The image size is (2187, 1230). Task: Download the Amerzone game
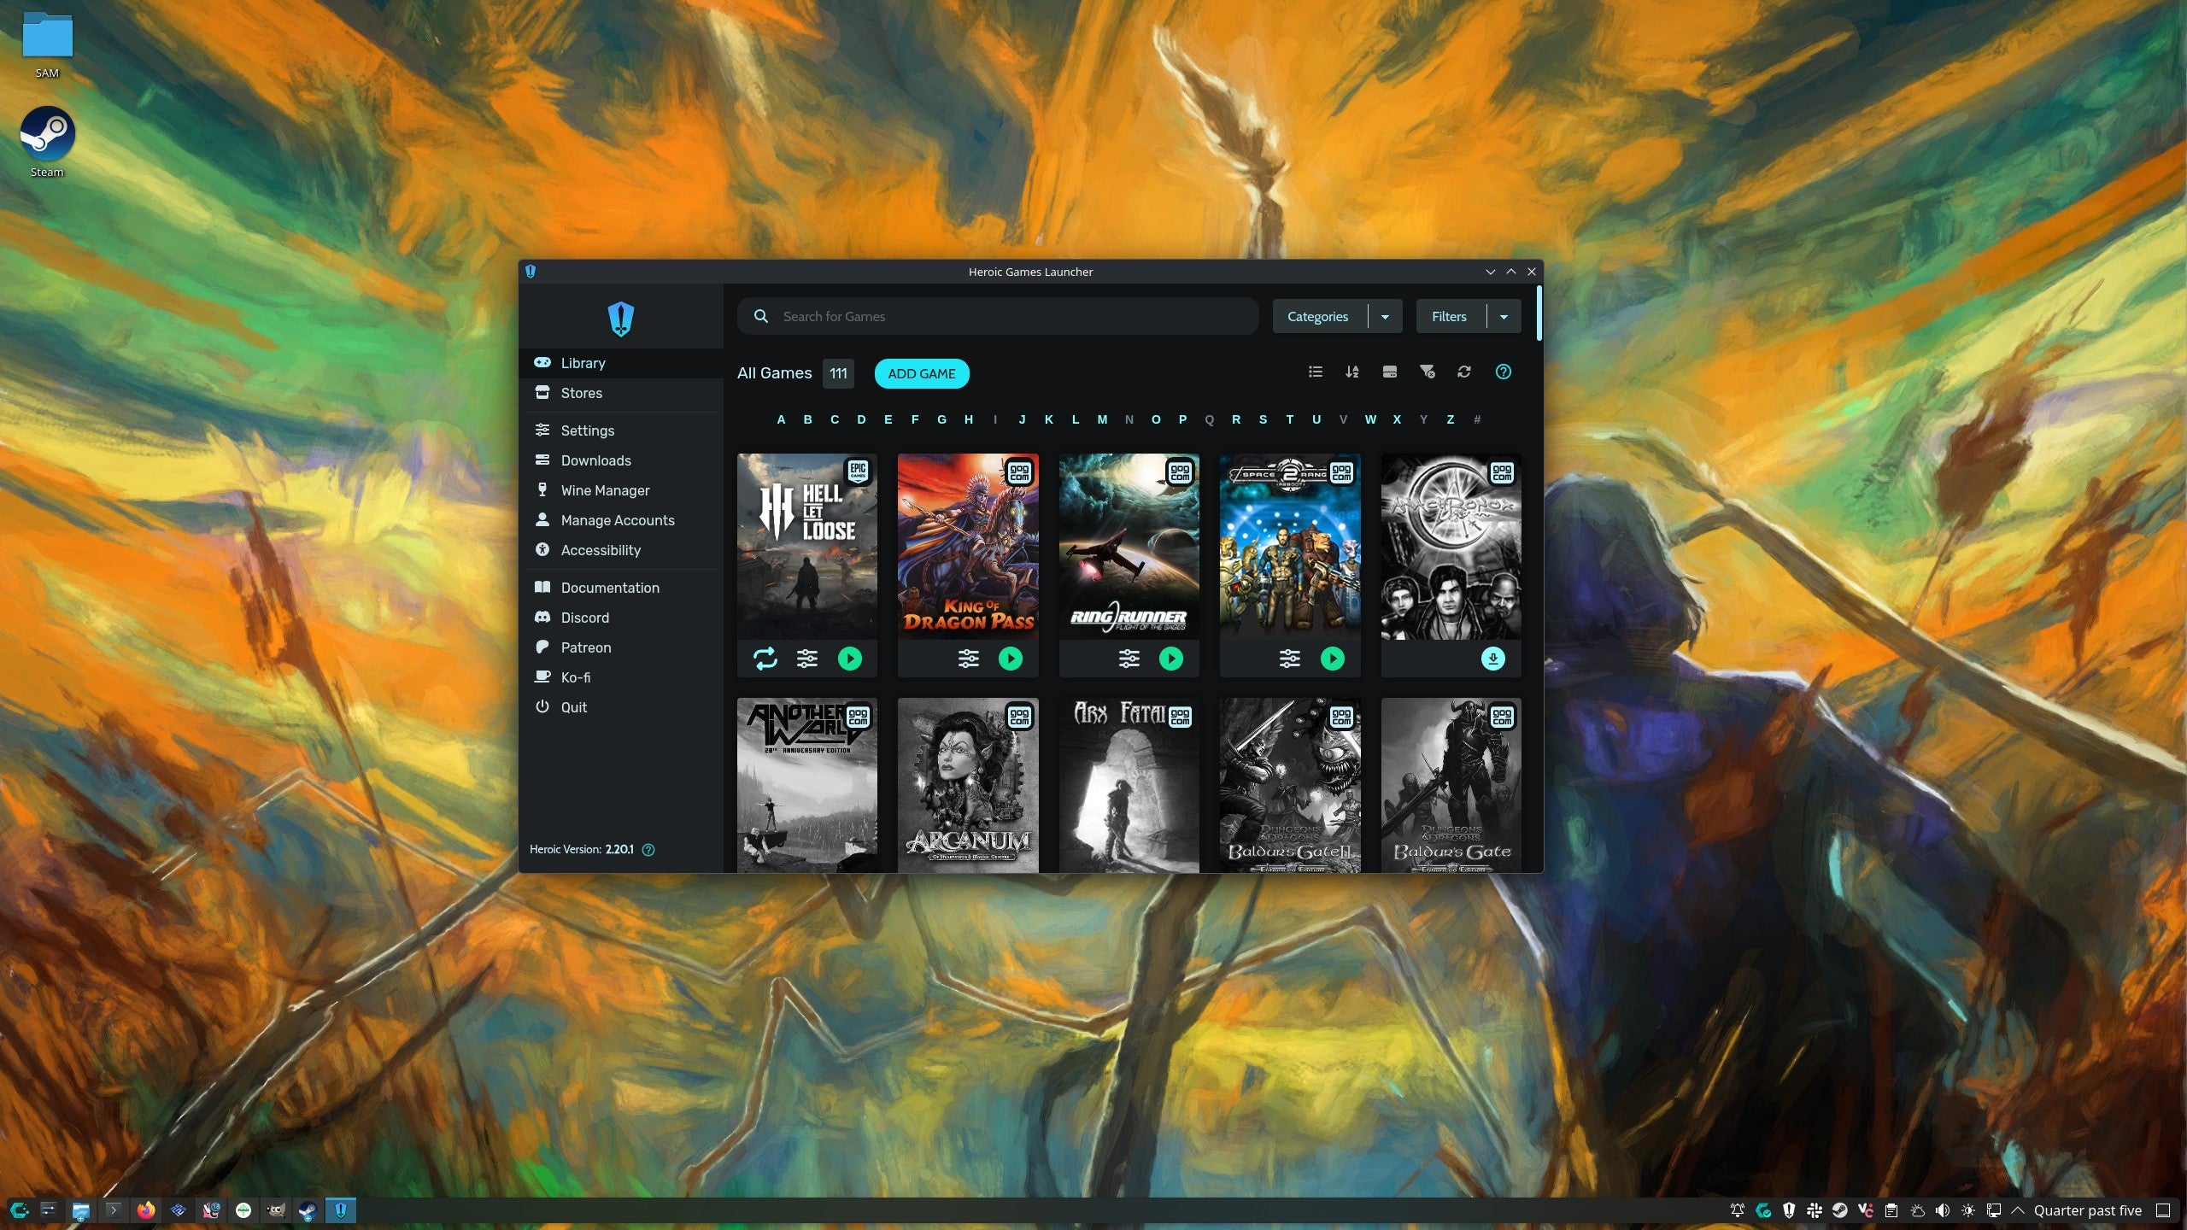[1493, 658]
